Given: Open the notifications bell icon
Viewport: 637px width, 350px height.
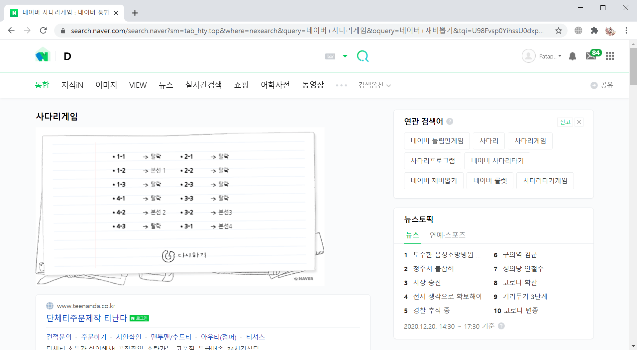Looking at the screenshot, I should (x=572, y=56).
